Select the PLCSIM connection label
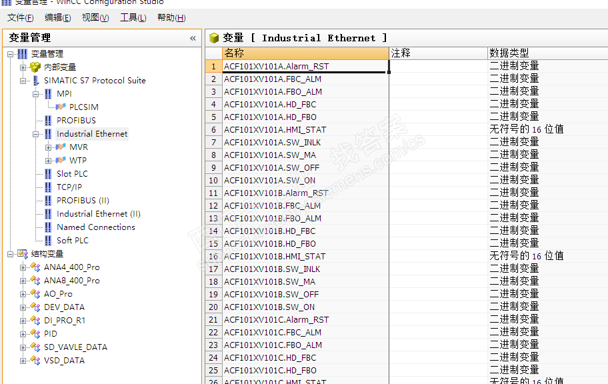608x384 pixels. point(84,107)
